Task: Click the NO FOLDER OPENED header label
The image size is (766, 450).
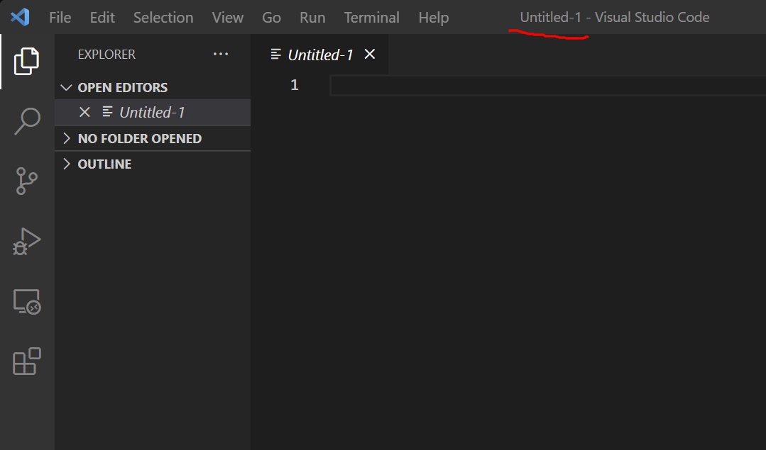Action: tap(140, 138)
